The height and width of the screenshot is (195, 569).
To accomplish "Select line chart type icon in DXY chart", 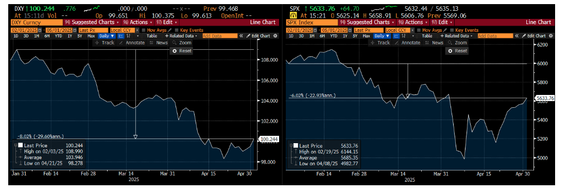I will click(120, 36).
